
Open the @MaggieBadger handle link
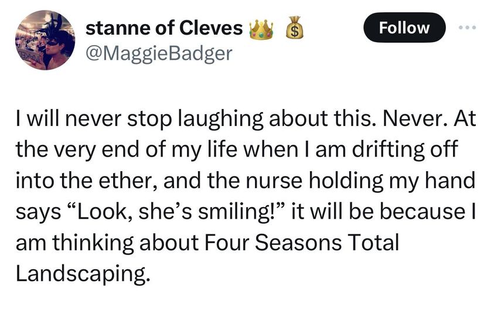click(x=159, y=53)
